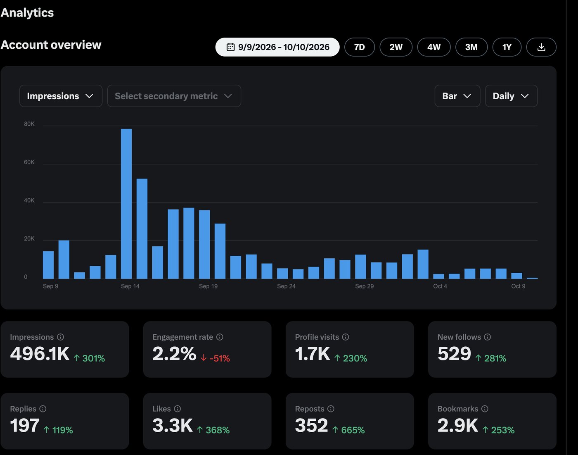
Task: Click the Sep 24 axis label
Action: coord(286,286)
